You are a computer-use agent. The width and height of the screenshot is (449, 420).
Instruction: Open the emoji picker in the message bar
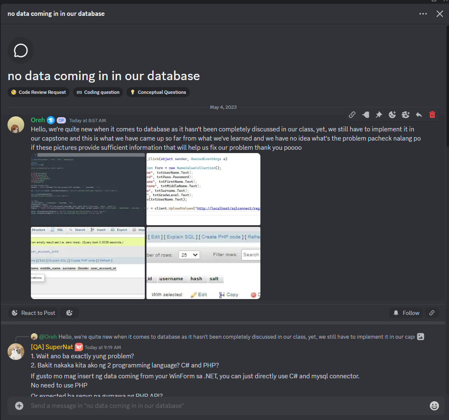(x=434, y=405)
